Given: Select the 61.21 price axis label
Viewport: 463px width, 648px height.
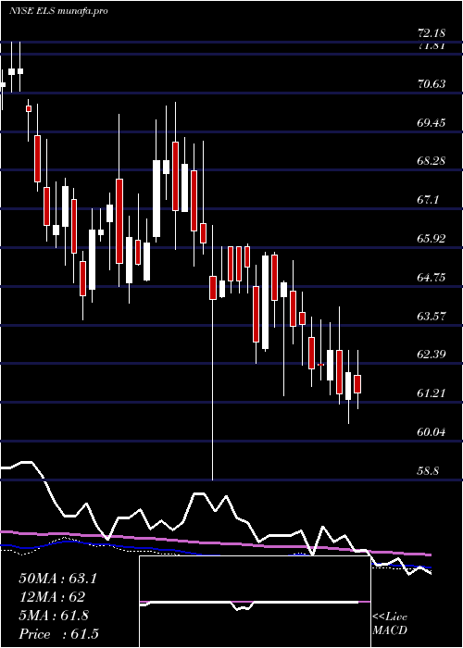Looking at the screenshot, I should [432, 393].
